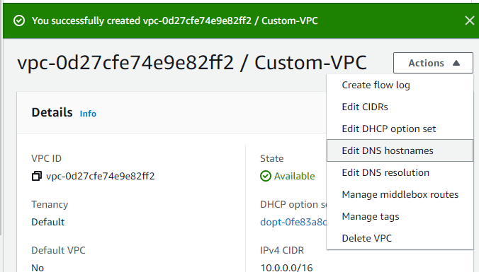Click the IPv4 CIDR field label

[282, 250]
